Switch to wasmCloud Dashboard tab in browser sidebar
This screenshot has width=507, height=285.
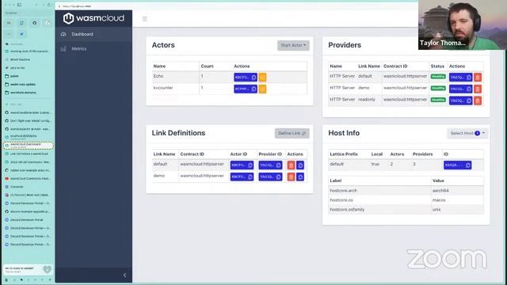pyautogui.click(x=28, y=146)
